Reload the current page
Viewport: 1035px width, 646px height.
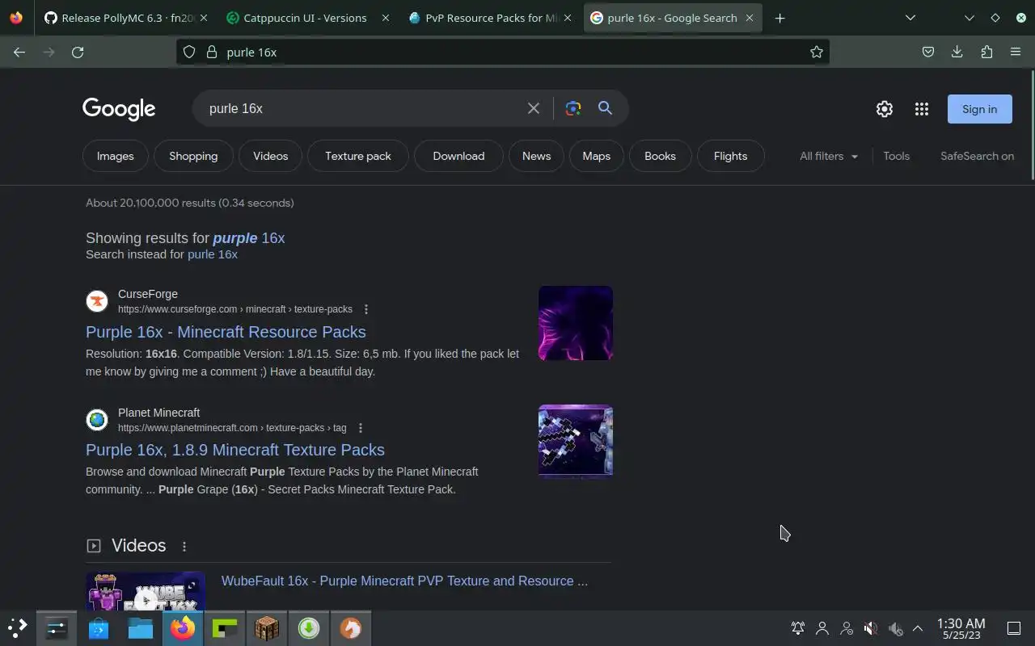pyautogui.click(x=78, y=52)
